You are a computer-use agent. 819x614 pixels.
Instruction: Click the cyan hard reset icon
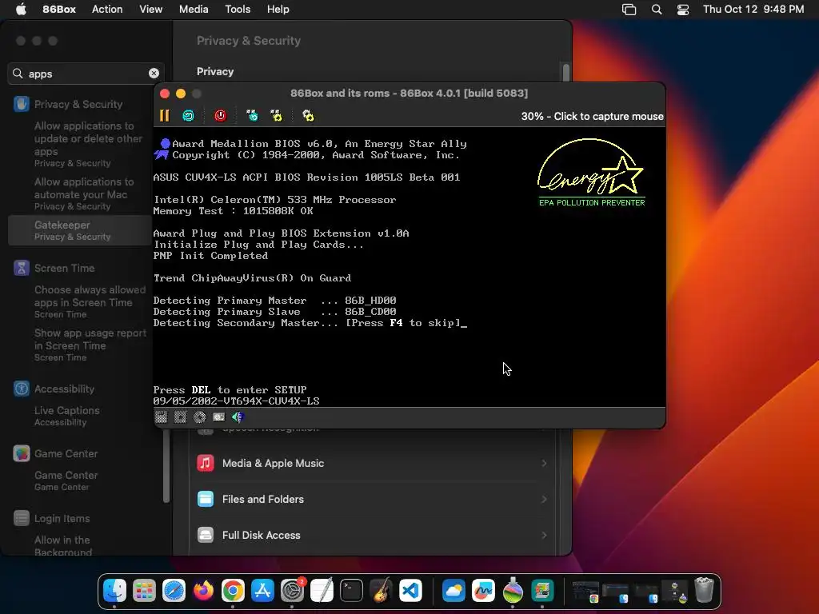pos(189,115)
